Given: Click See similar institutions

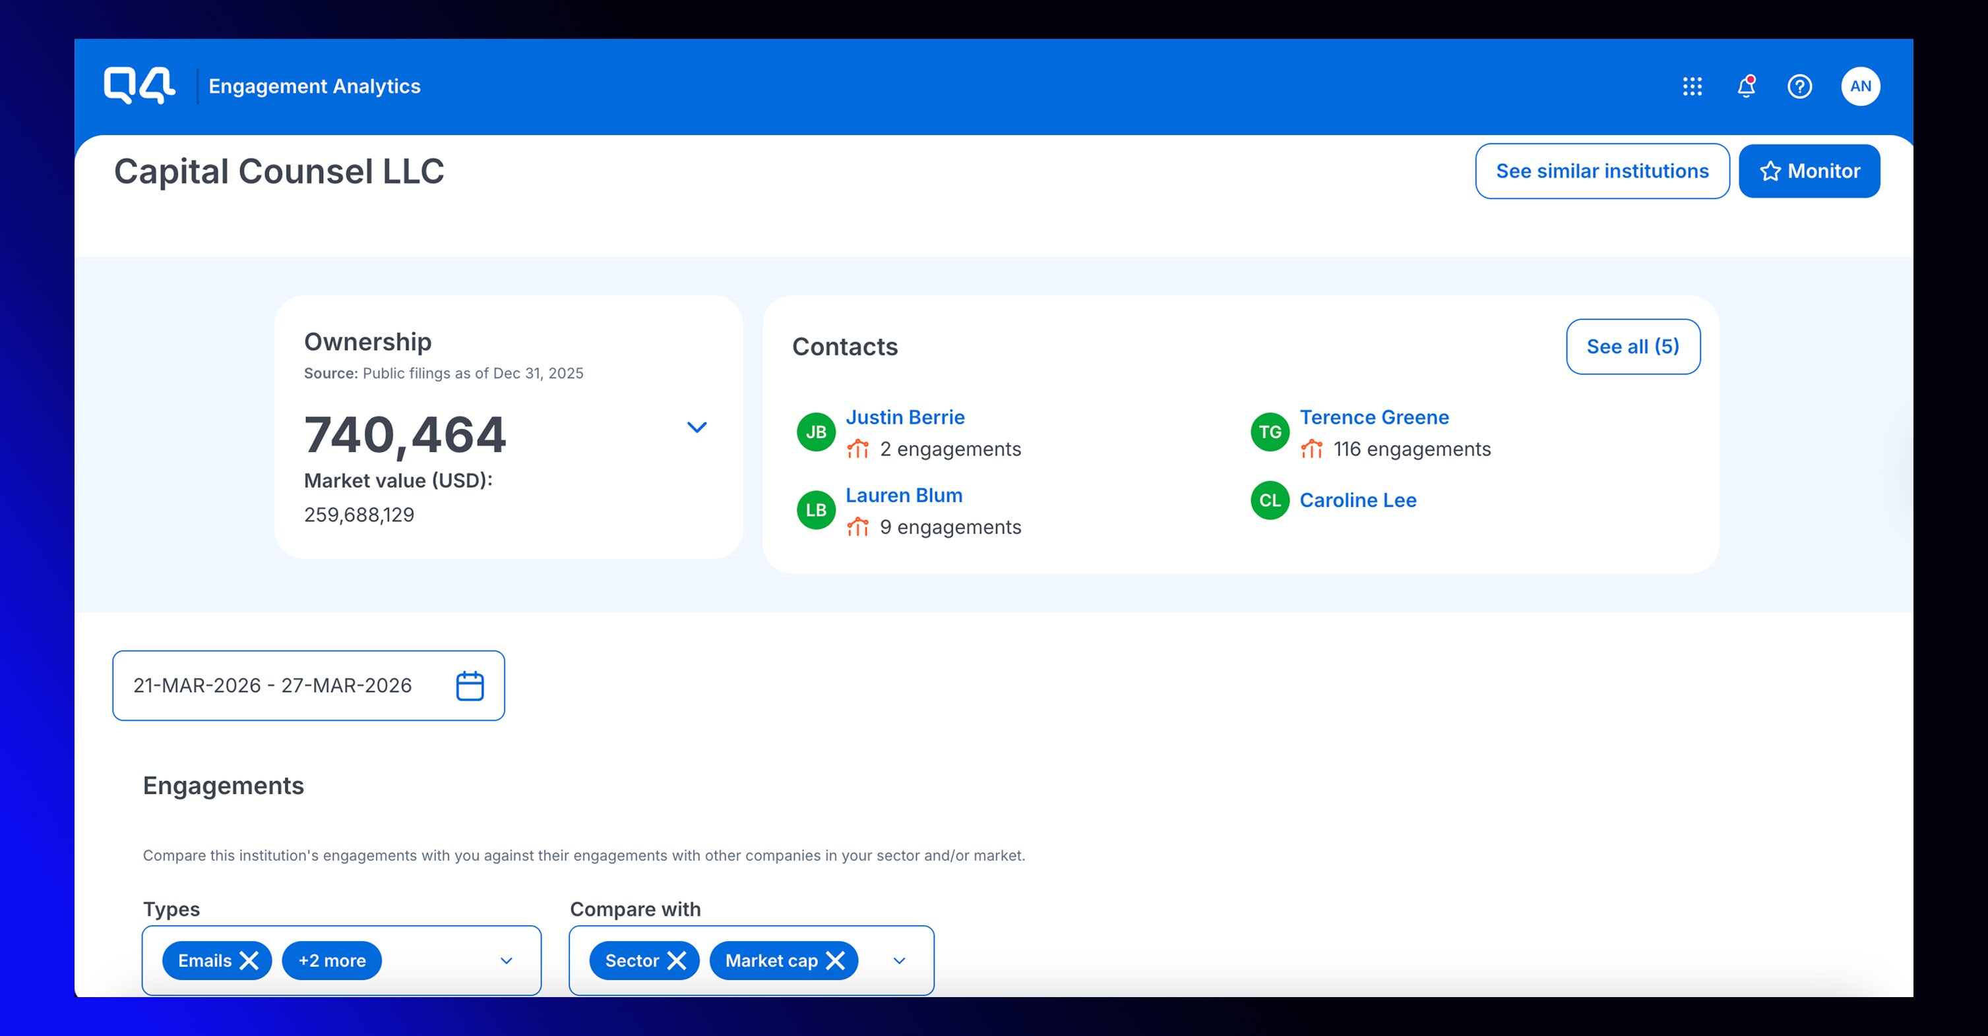Looking at the screenshot, I should tap(1601, 170).
